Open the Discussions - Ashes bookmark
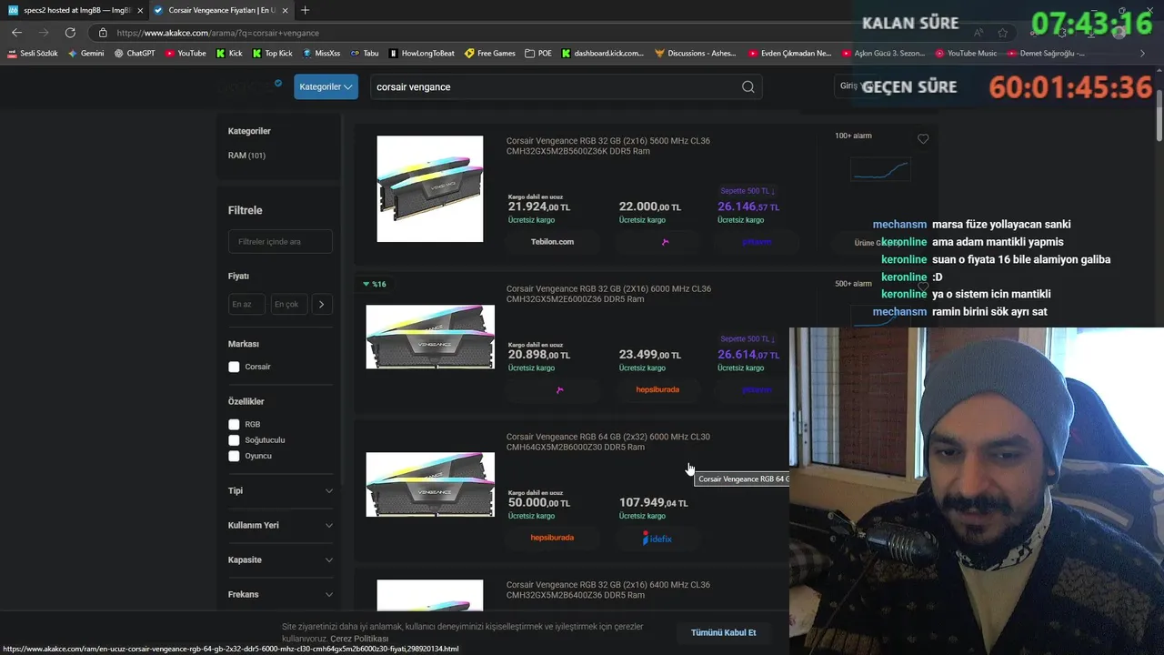 pyautogui.click(x=696, y=53)
